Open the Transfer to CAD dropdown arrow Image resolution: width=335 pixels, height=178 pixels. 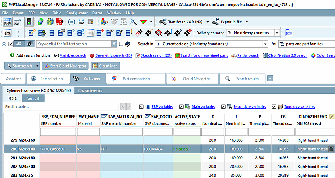point(207,22)
